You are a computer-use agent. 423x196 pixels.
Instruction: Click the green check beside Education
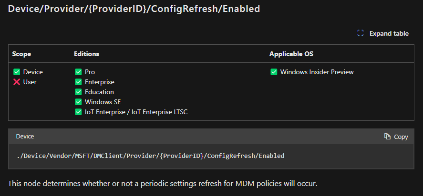point(78,92)
